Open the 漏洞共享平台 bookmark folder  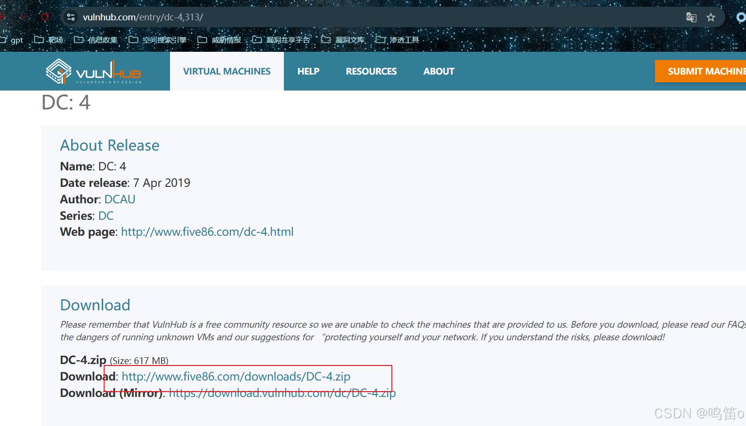[281, 40]
